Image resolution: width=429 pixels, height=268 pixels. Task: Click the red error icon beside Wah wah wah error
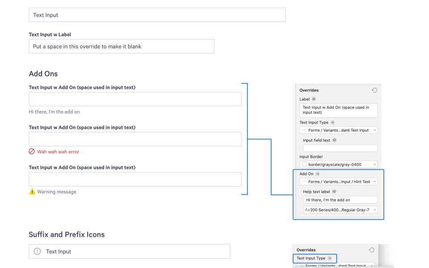(x=32, y=151)
